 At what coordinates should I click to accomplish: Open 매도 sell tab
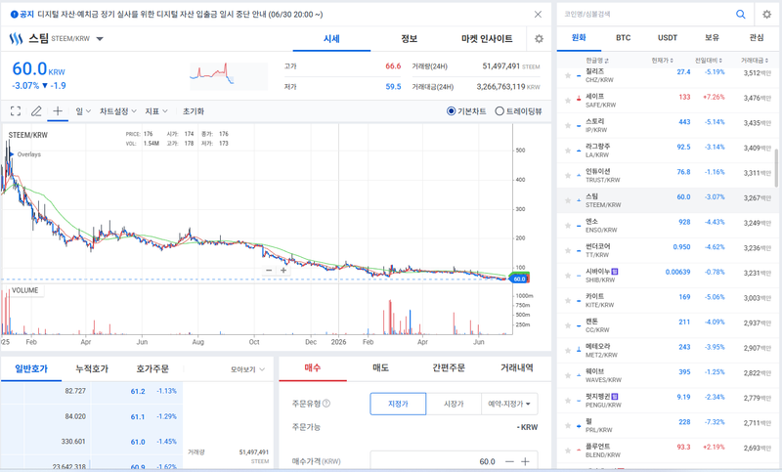click(x=380, y=367)
